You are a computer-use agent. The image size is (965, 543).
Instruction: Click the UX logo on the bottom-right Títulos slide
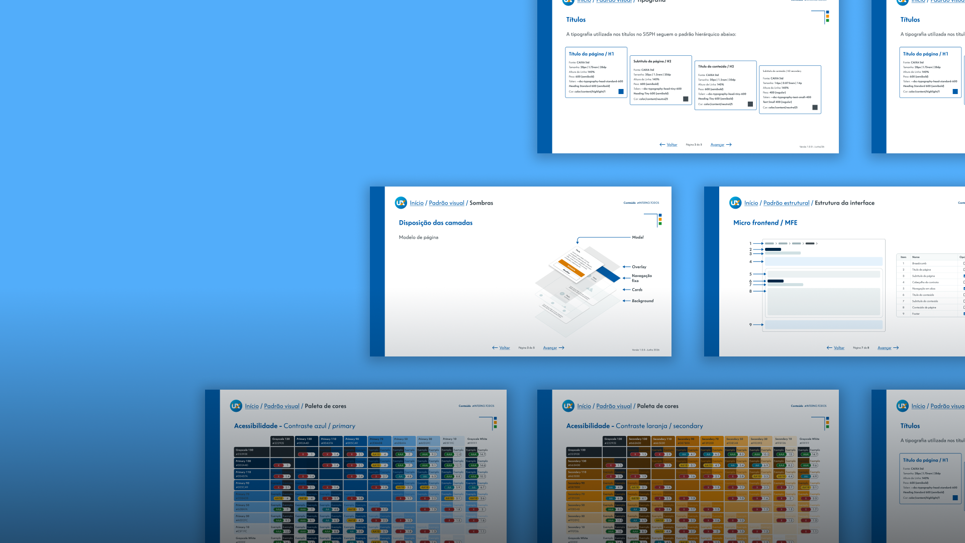[903, 406]
